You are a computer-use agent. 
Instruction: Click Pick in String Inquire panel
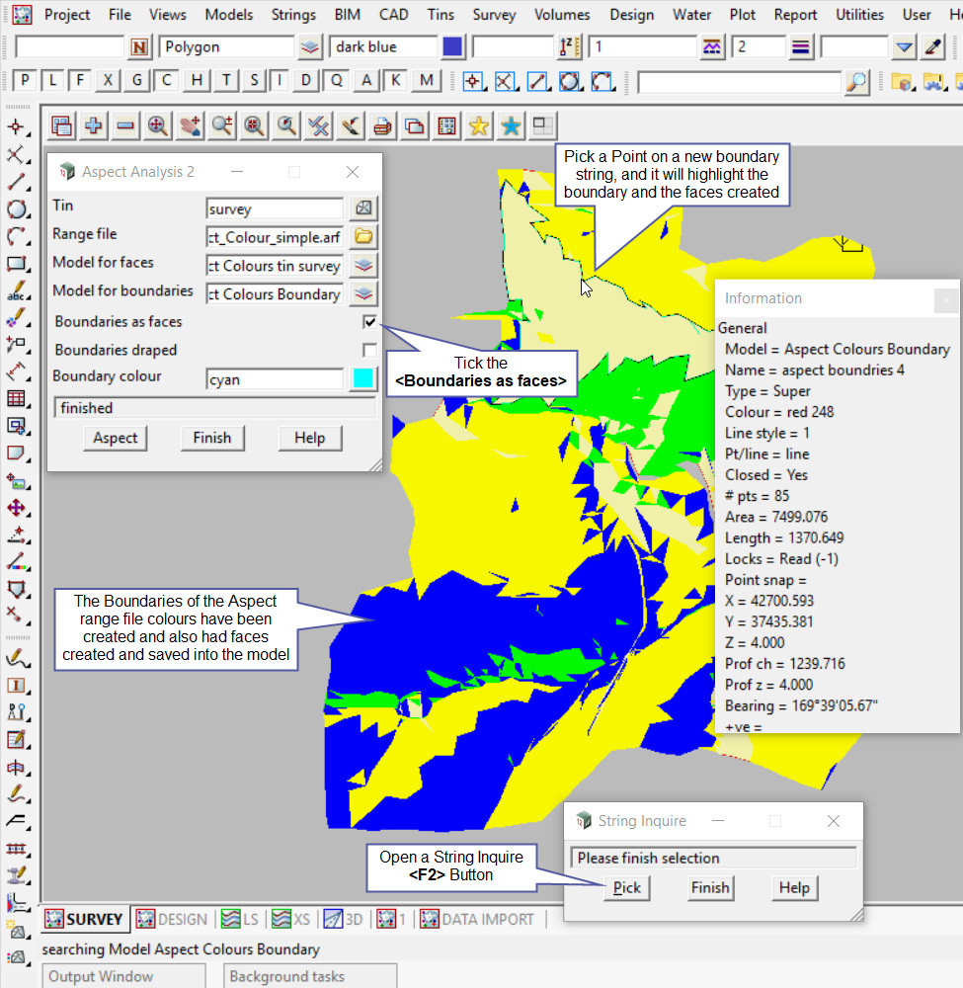click(x=626, y=887)
